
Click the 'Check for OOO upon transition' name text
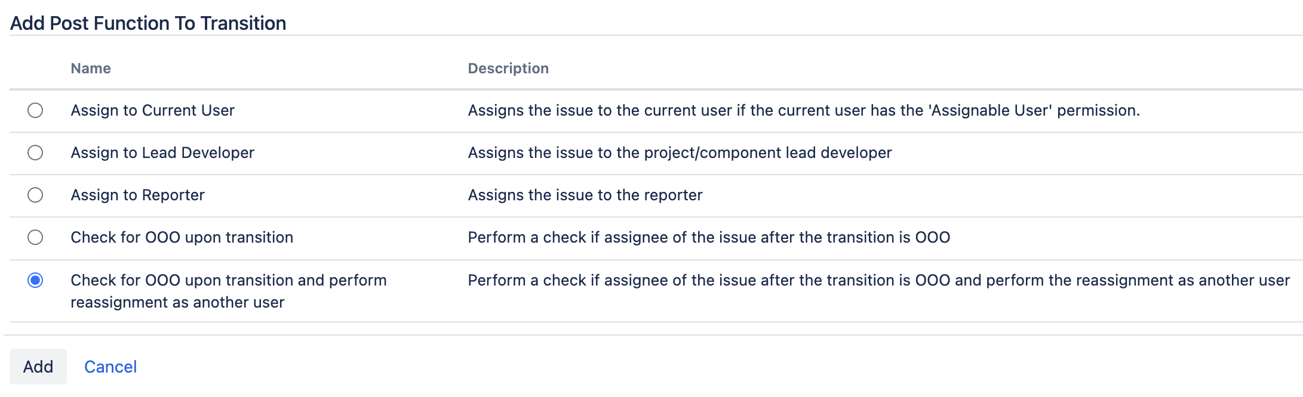pyautogui.click(x=182, y=237)
